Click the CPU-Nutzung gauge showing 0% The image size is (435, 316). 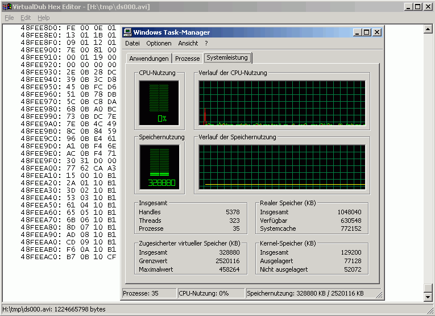(x=159, y=103)
